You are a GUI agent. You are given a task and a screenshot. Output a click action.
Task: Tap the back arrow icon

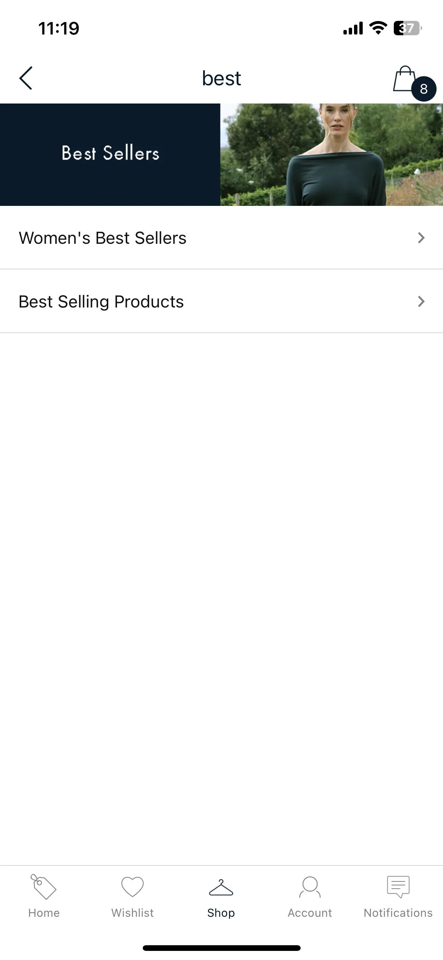pyautogui.click(x=26, y=78)
